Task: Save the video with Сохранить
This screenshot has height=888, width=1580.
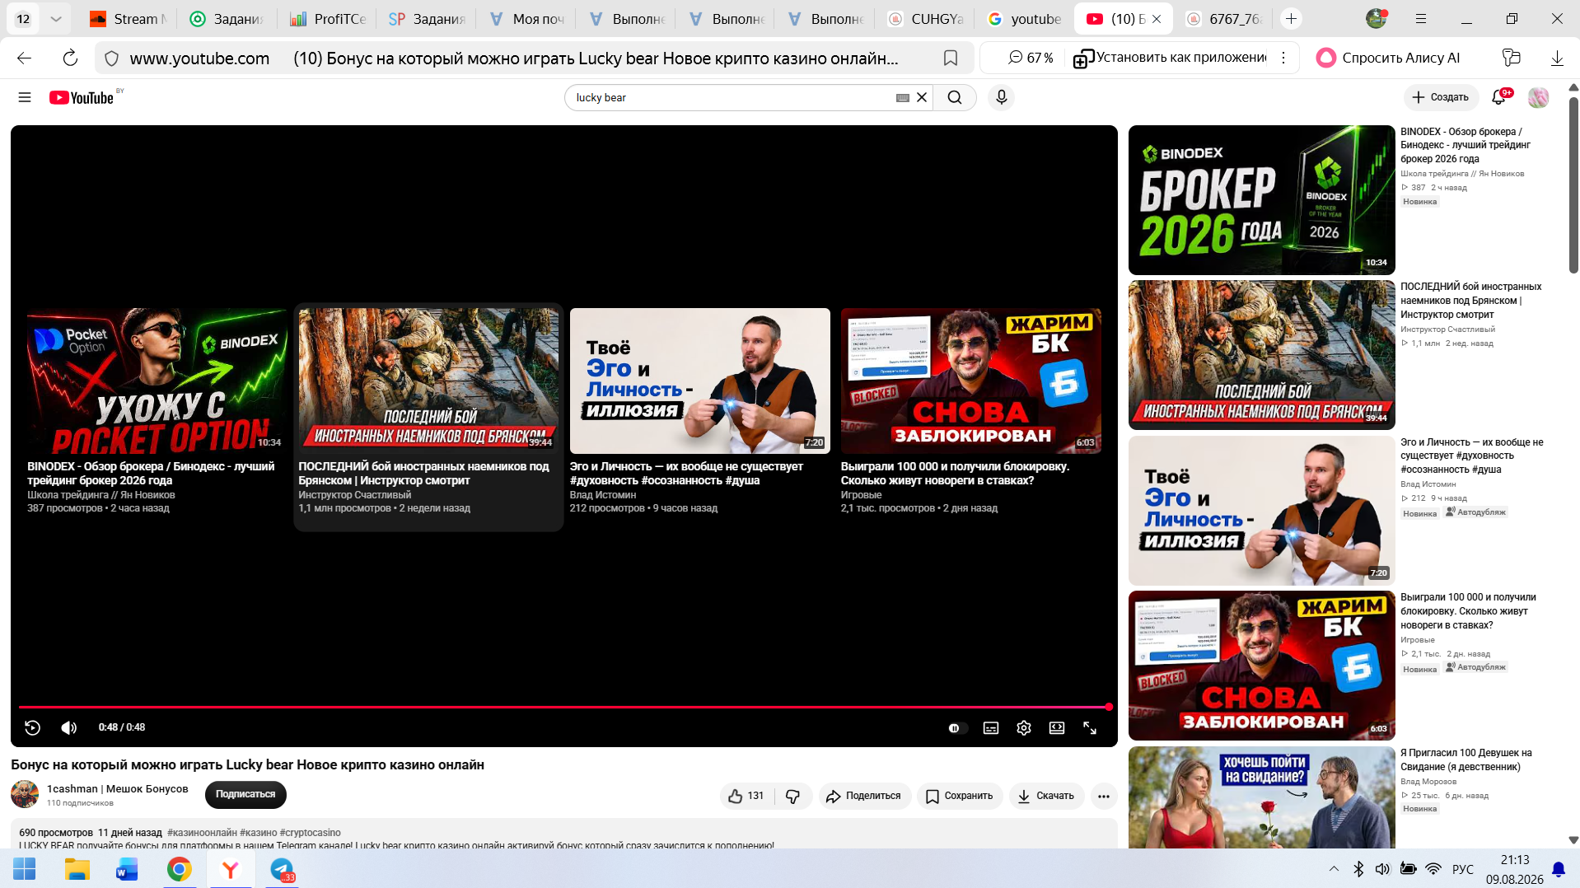Action: [960, 796]
